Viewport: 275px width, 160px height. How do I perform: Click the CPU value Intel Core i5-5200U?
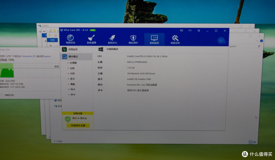(147, 56)
